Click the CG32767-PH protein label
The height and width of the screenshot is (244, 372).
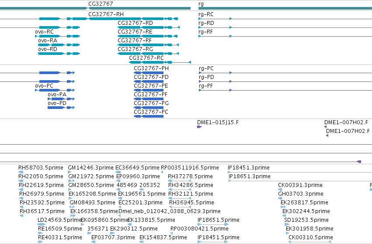(151, 68)
